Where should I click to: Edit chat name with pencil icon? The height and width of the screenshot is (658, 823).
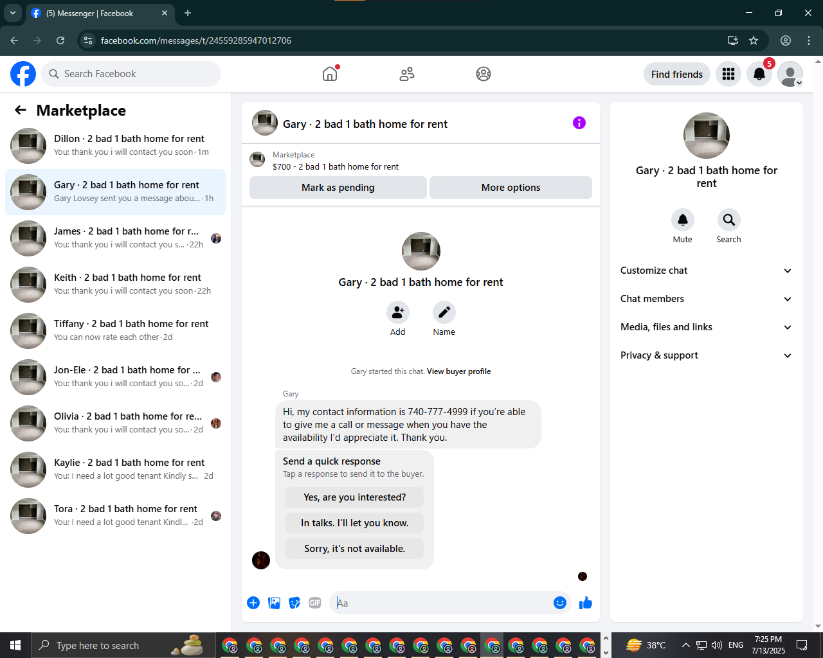pyautogui.click(x=444, y=312)
